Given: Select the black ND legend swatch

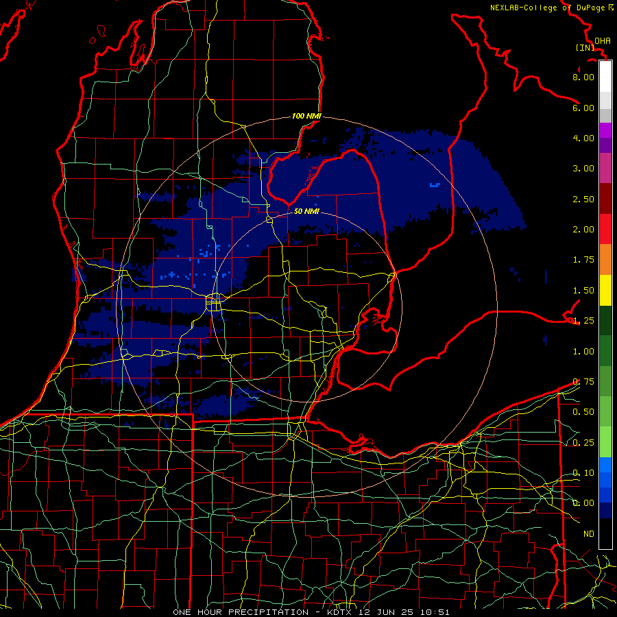Looking at the screenshot, I should [605, 533].
